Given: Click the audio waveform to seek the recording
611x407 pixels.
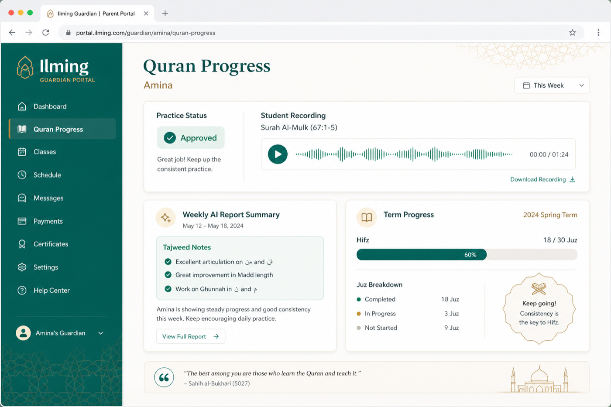Looking at the screenshot, I should [404, 154].
